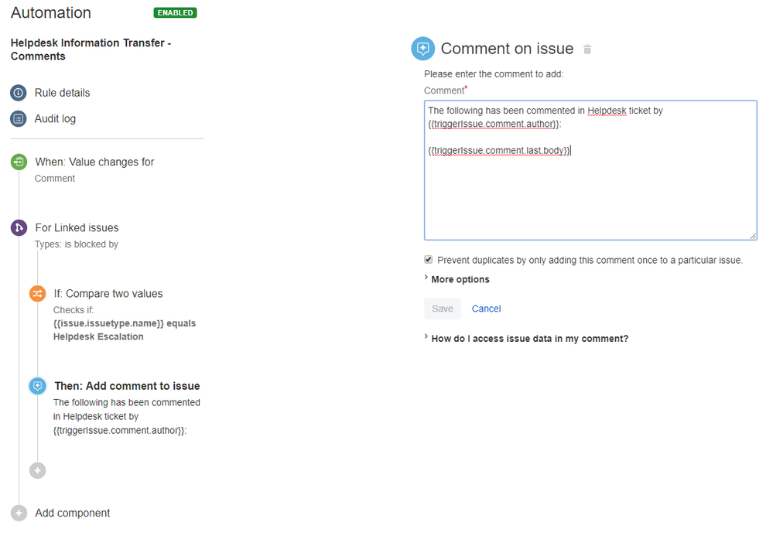Delete component using trash icon beside Comment on issue
This screenshot has width=773, height=546.
[587, 49]
